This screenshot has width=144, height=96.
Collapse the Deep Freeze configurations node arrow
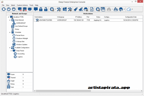pyautogui.click(x=11, y=51)
